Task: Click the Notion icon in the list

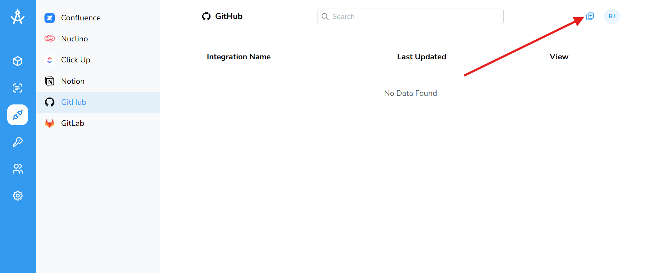Action: pyautogui.click(x=50, y=81)
